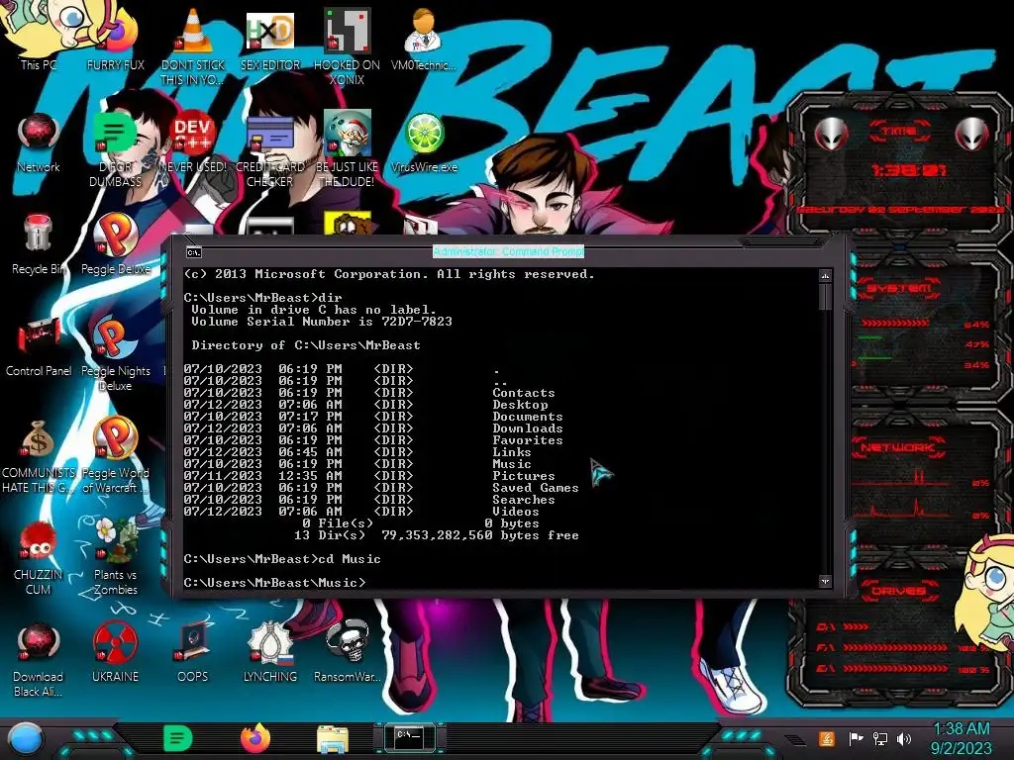
Task: Click the C:\Users\MrBeast\Music> prompt
Action: [x=275, y=583]
